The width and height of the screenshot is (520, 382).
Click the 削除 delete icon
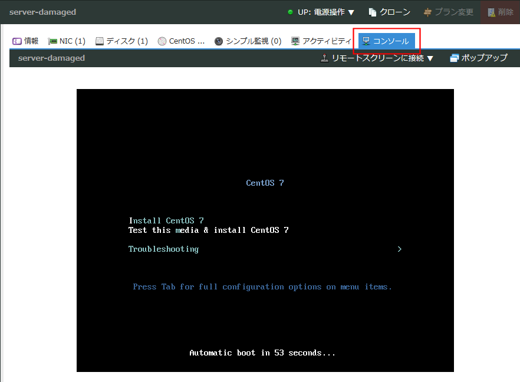click(491, 12)
